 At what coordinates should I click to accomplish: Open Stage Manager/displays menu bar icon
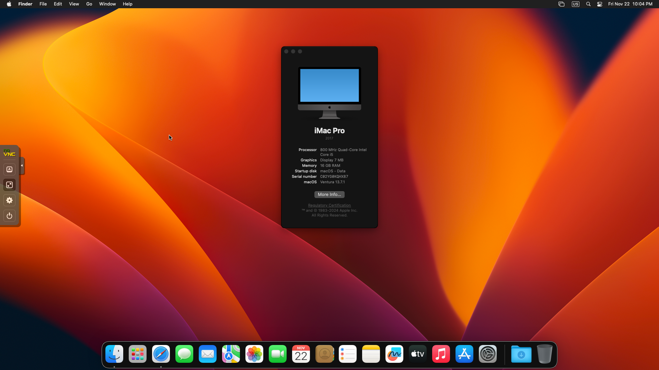pos(562,4)
